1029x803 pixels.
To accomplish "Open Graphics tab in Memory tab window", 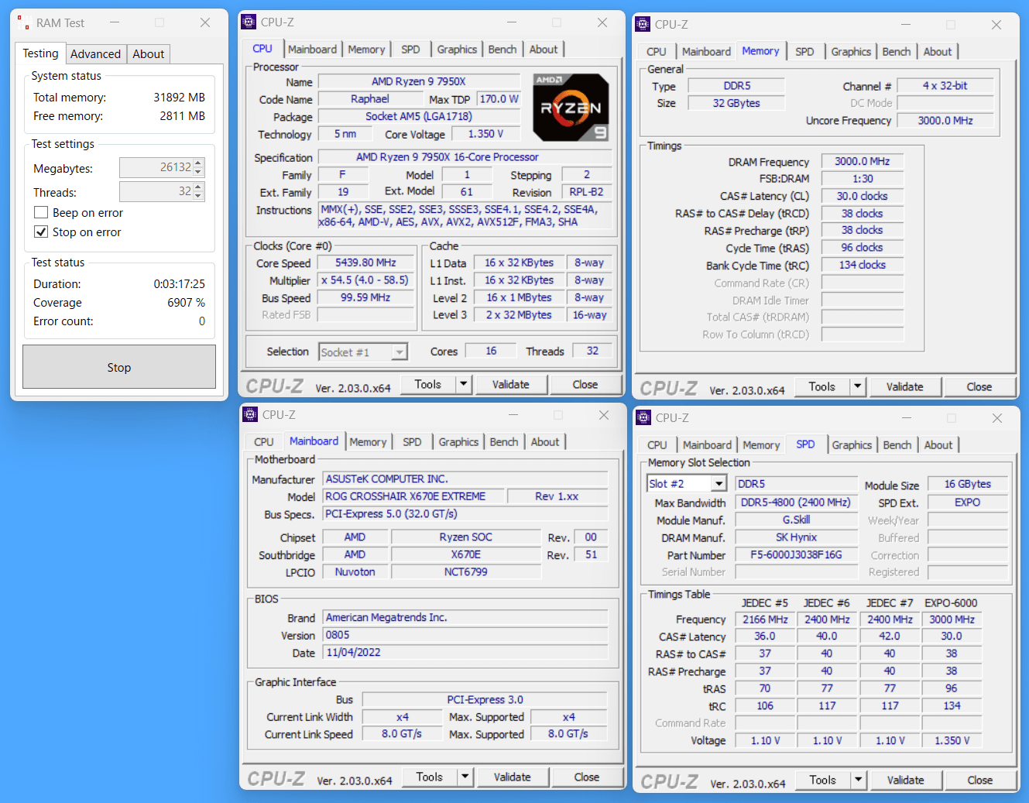I will (851, 52).
